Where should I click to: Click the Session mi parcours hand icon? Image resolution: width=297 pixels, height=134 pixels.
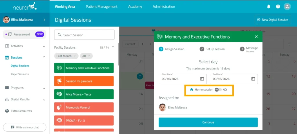click(x=59, y=81)
